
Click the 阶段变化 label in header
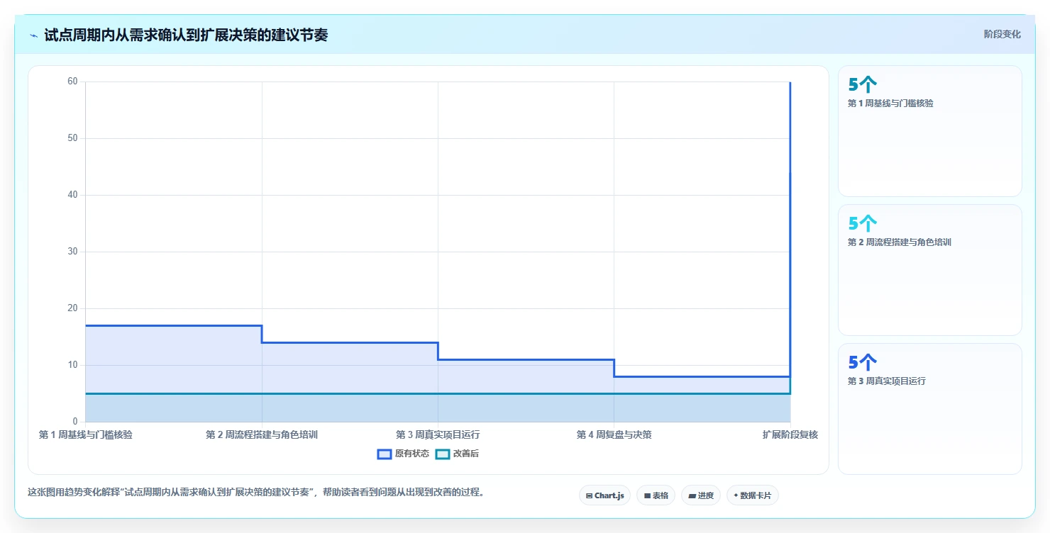[x=1002, y=34]
